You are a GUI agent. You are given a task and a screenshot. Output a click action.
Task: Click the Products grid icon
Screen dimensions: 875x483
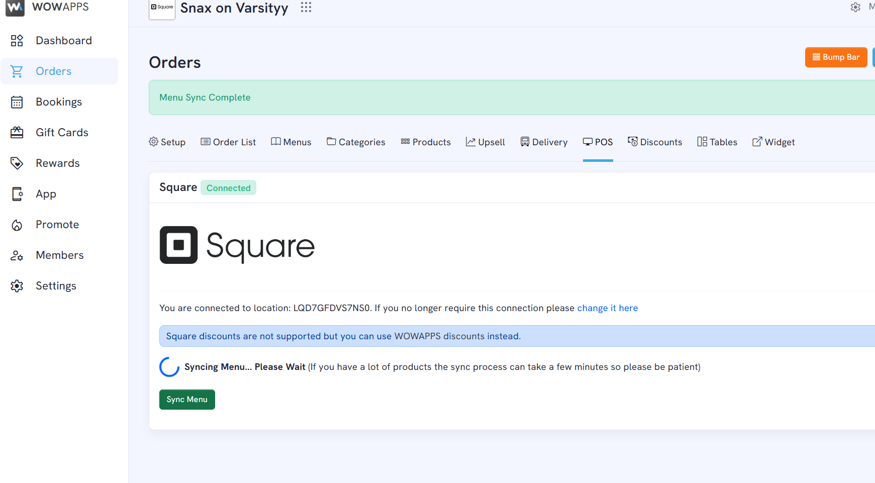click(x=405, y=142)
